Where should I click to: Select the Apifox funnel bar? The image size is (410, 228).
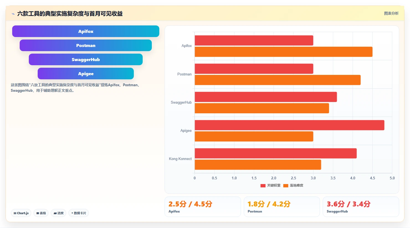tap(86, 31)
